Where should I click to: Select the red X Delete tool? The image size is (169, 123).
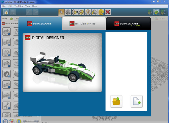coord(108,12)
